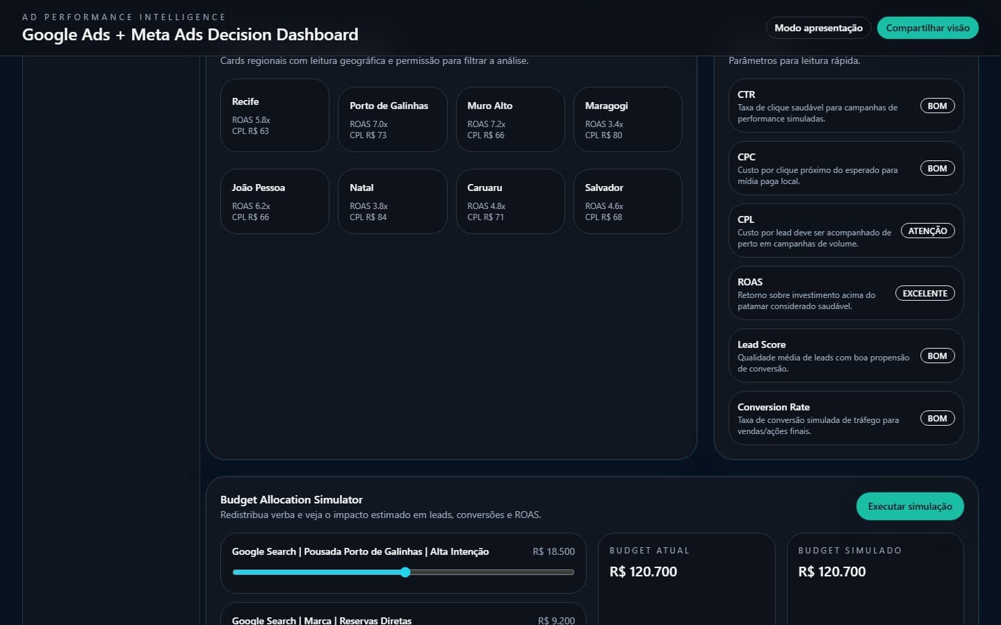This screenshot has height=625, width=1001.
Task: Click "Google Search | Pousada Porto de Galinhas" campaign label
Action: point(360,551)
